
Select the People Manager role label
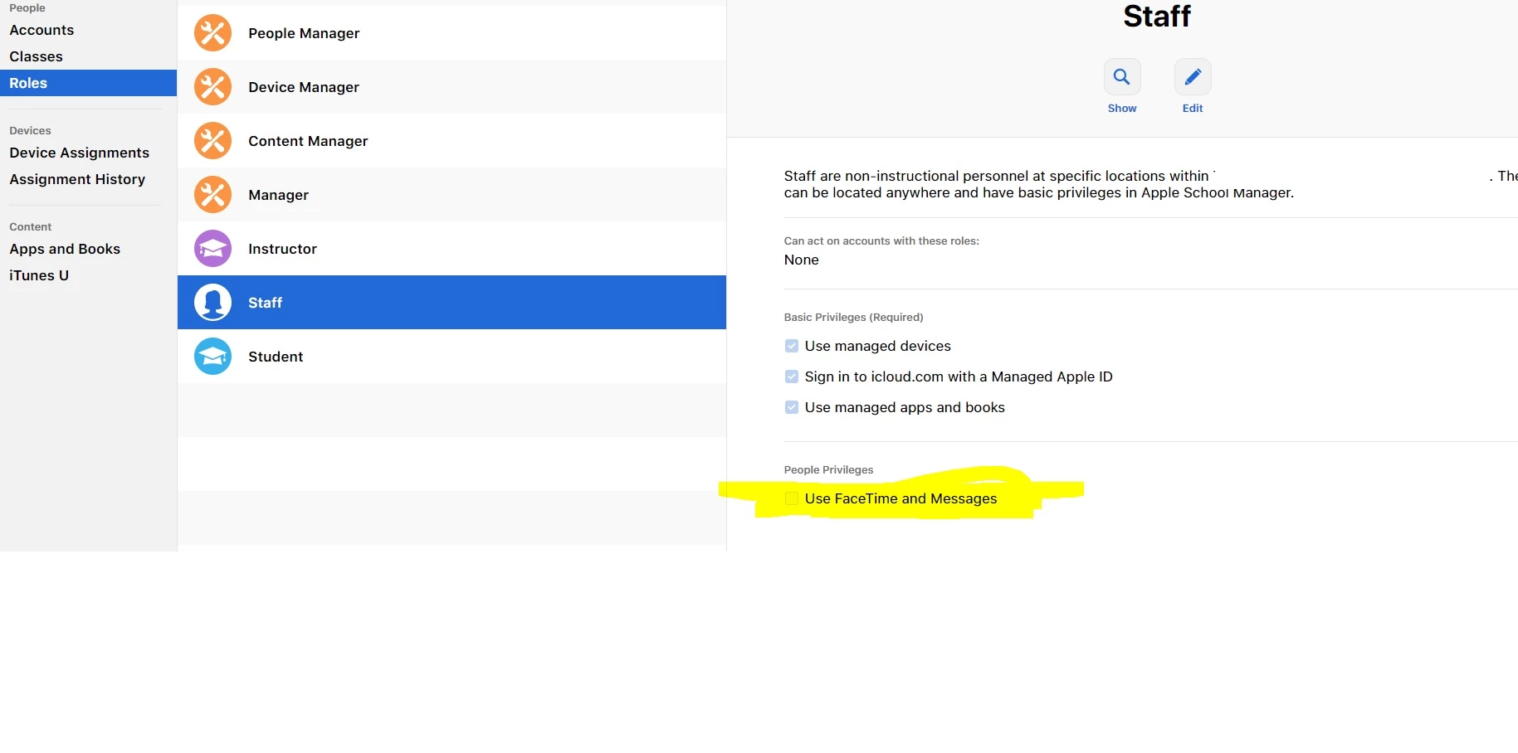(304, 33)
